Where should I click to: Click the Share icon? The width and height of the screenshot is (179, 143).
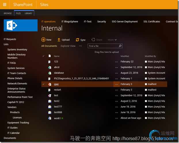[93, 40]
